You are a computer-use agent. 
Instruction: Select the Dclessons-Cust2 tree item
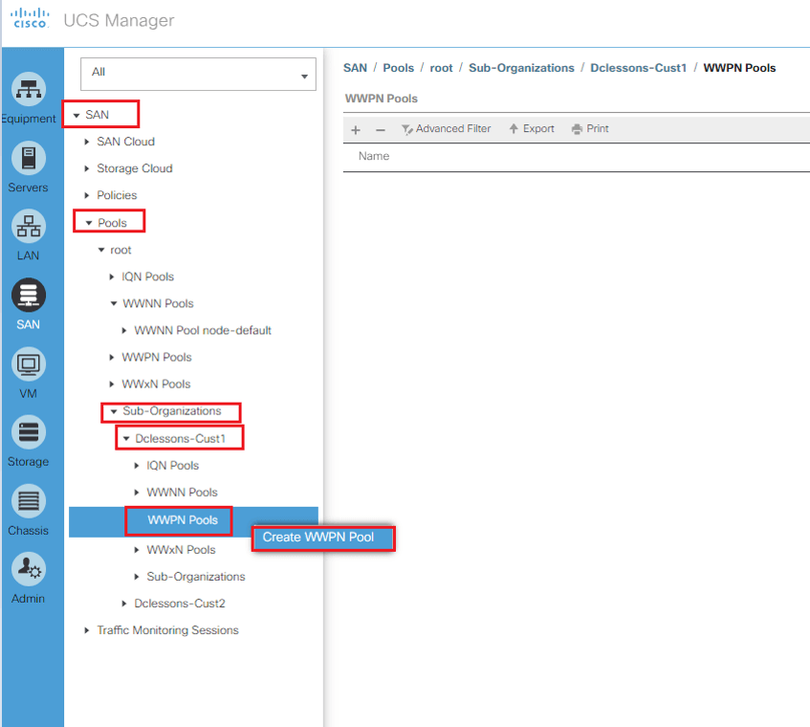(x=179, y=604)
